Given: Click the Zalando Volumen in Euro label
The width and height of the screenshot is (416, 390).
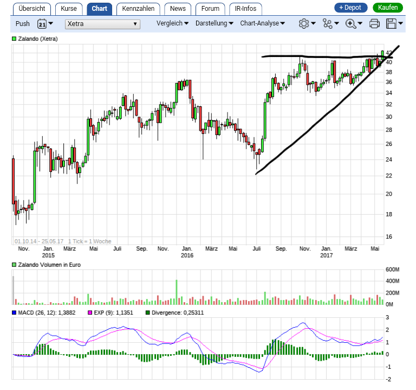Looking at the screenshot, I should pyautogui.click(x=49, y=265).
